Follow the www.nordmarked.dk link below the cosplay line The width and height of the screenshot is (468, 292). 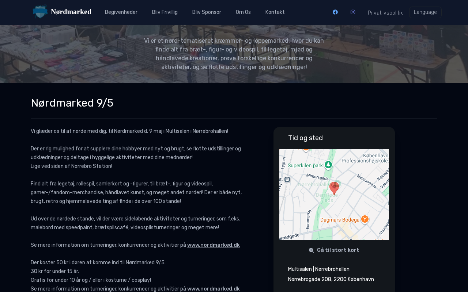(214, 289)
